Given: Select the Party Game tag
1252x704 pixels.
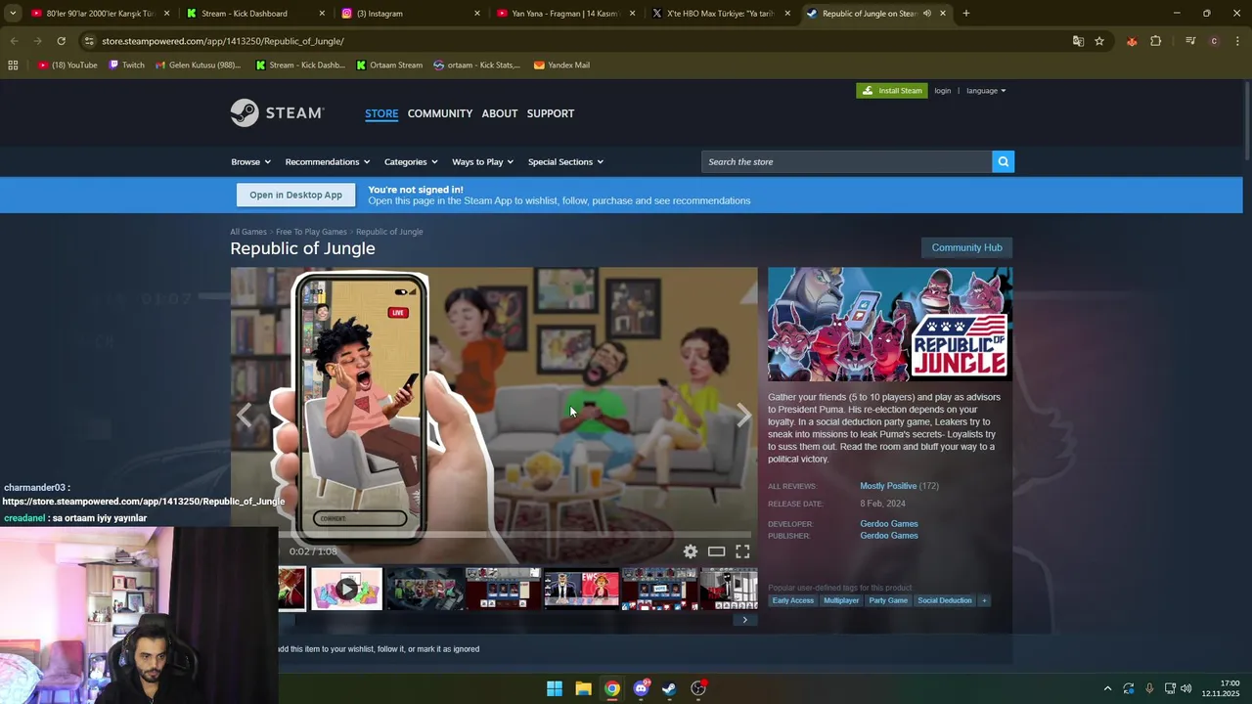Looking at the screenshot, I should [888, 600].
